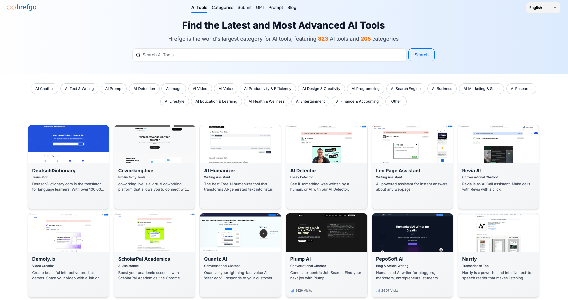Select AI Marketing & Sales category
The image size is (568, 300).
coord(481,89)
